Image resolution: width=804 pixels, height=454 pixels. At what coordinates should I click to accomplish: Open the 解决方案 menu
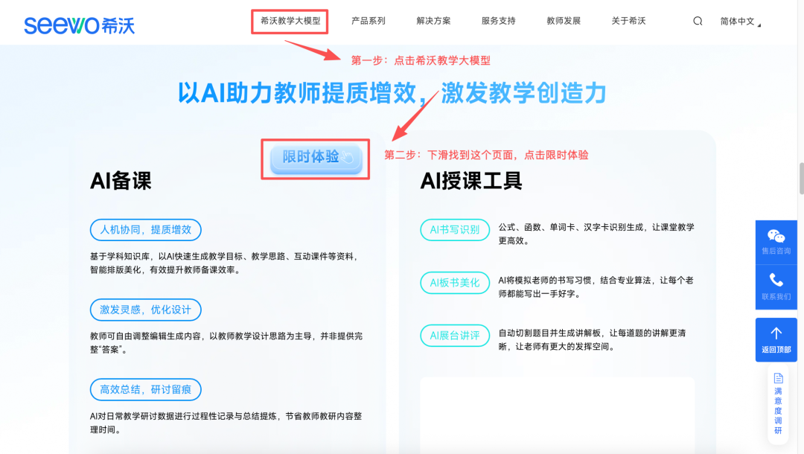(433, 21)
